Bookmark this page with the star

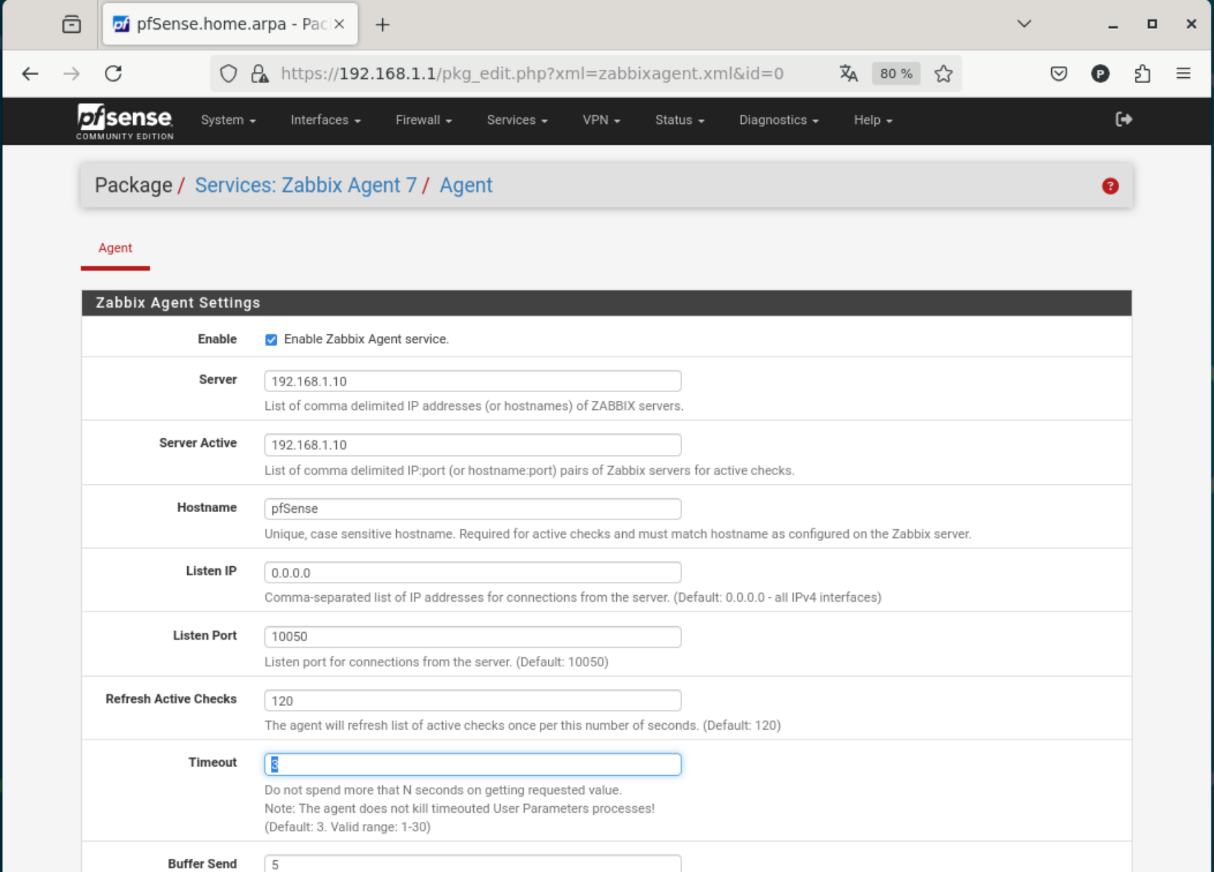pyautogui.click(x=944, y=73)
